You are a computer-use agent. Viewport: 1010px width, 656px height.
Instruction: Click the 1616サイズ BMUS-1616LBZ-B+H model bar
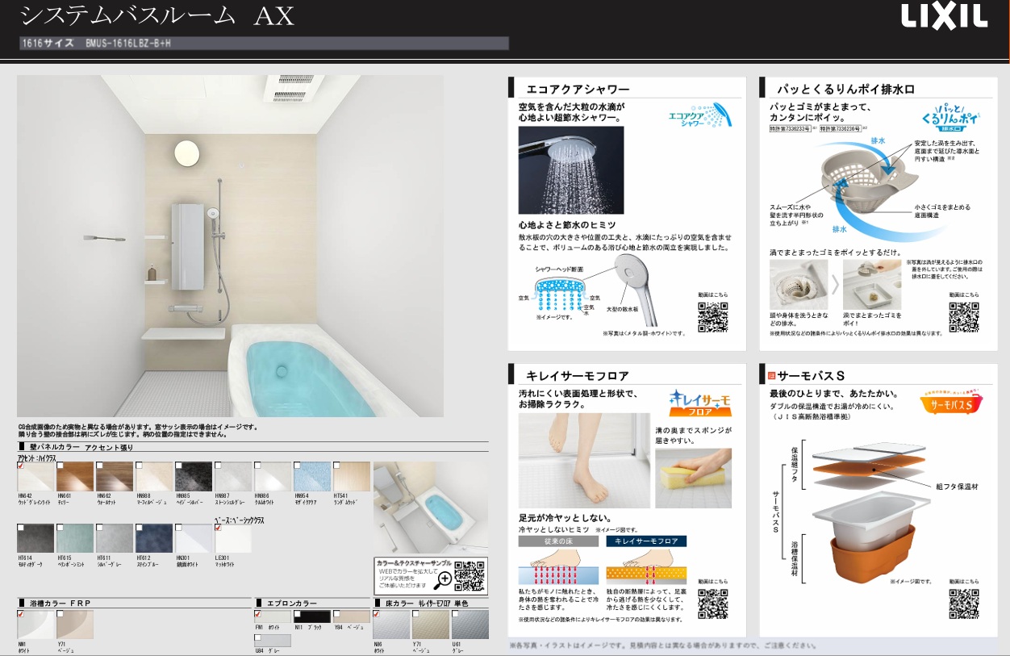tap(265, 44)
